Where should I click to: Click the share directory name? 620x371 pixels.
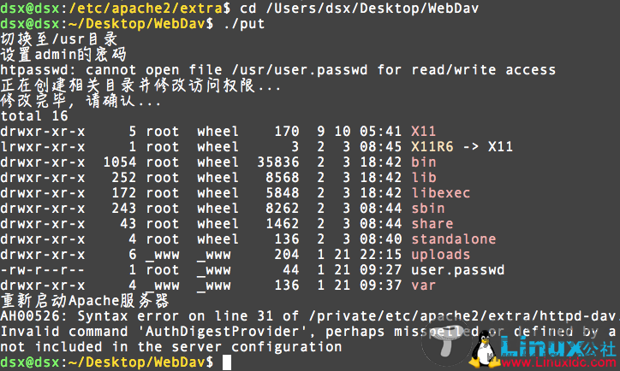pyautogui.click(x=432, y=223)
